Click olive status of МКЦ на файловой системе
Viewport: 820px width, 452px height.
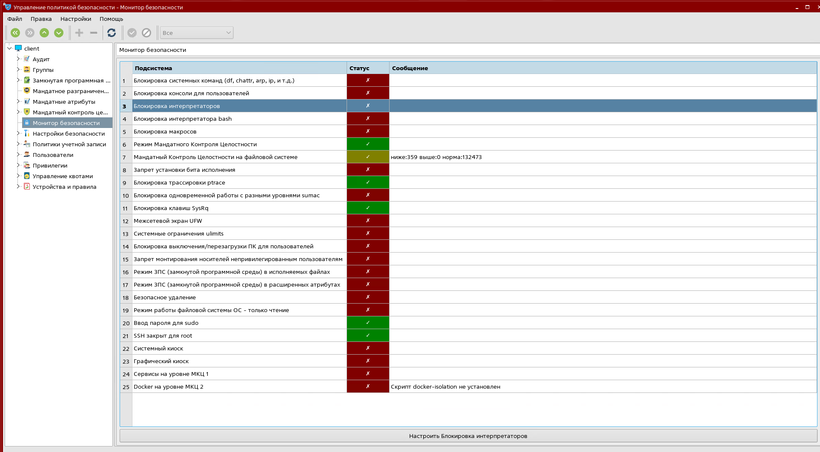coord(368,157)
